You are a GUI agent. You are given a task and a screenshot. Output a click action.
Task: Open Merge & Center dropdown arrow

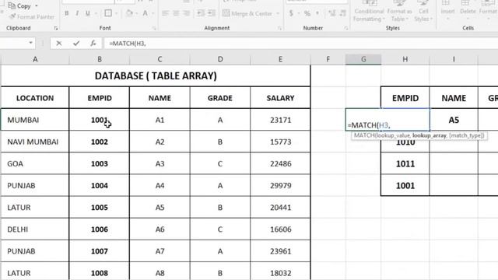point(278,14)
